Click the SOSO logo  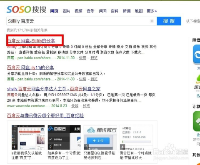pyautogui.click(x=26, y=10)
